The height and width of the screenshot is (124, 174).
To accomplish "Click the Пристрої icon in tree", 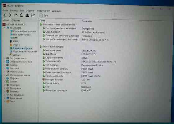I will tap(7, 85).
